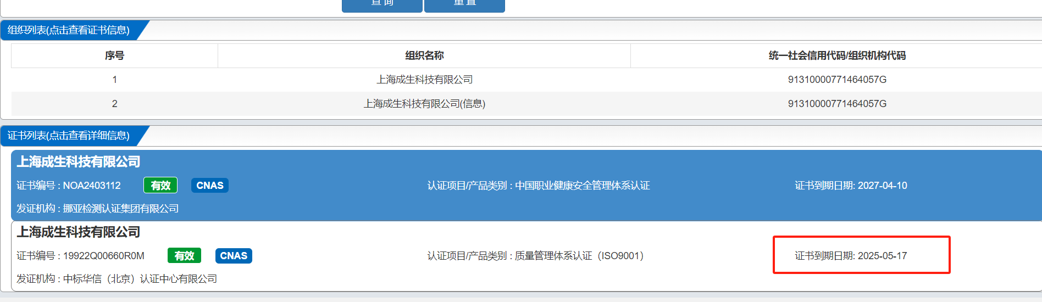Select organization row 上海成生科技有限公司(信息)
The image size is (1042, 302).
pyautogui.click(x=424, y=104)
